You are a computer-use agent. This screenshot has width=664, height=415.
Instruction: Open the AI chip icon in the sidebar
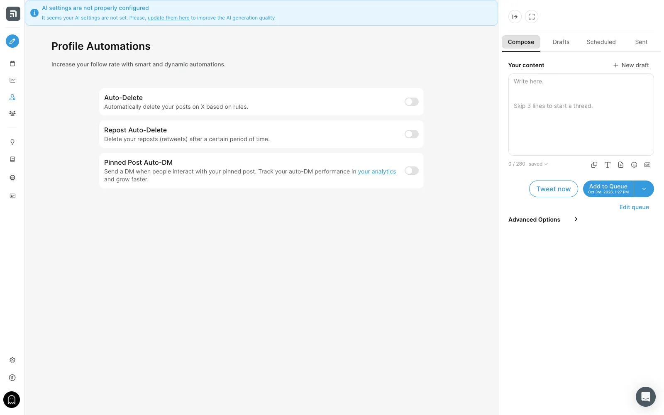12,178
